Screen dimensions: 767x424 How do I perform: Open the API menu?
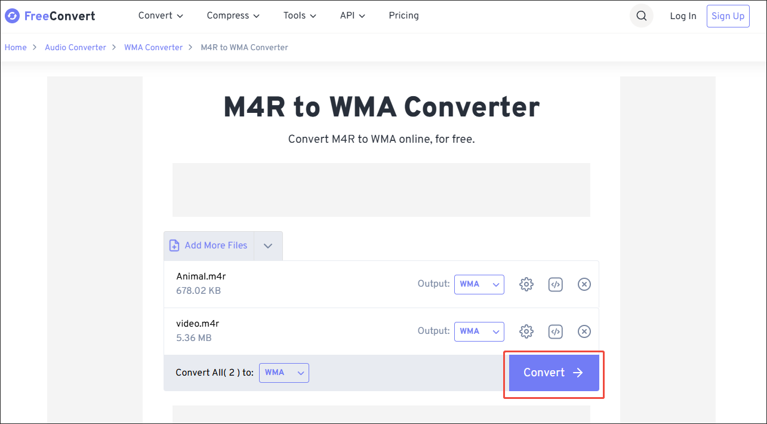click(352, 16)
